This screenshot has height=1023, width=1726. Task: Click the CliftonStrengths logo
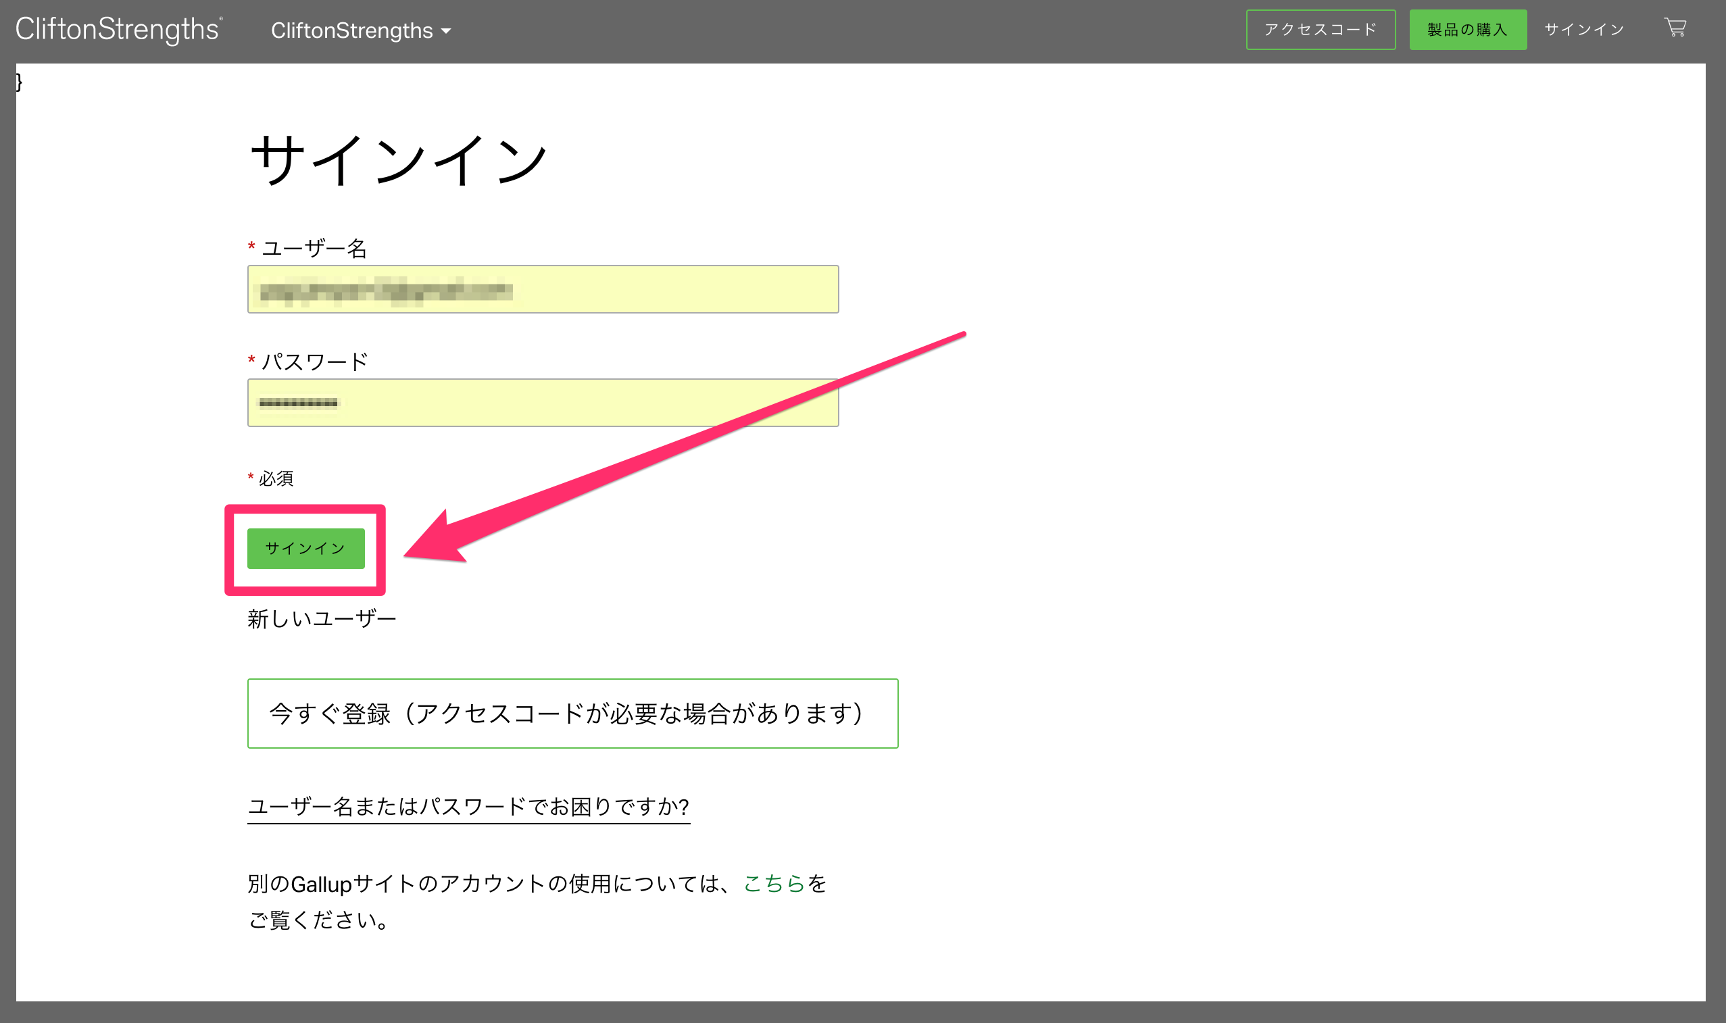click(119, 30)
